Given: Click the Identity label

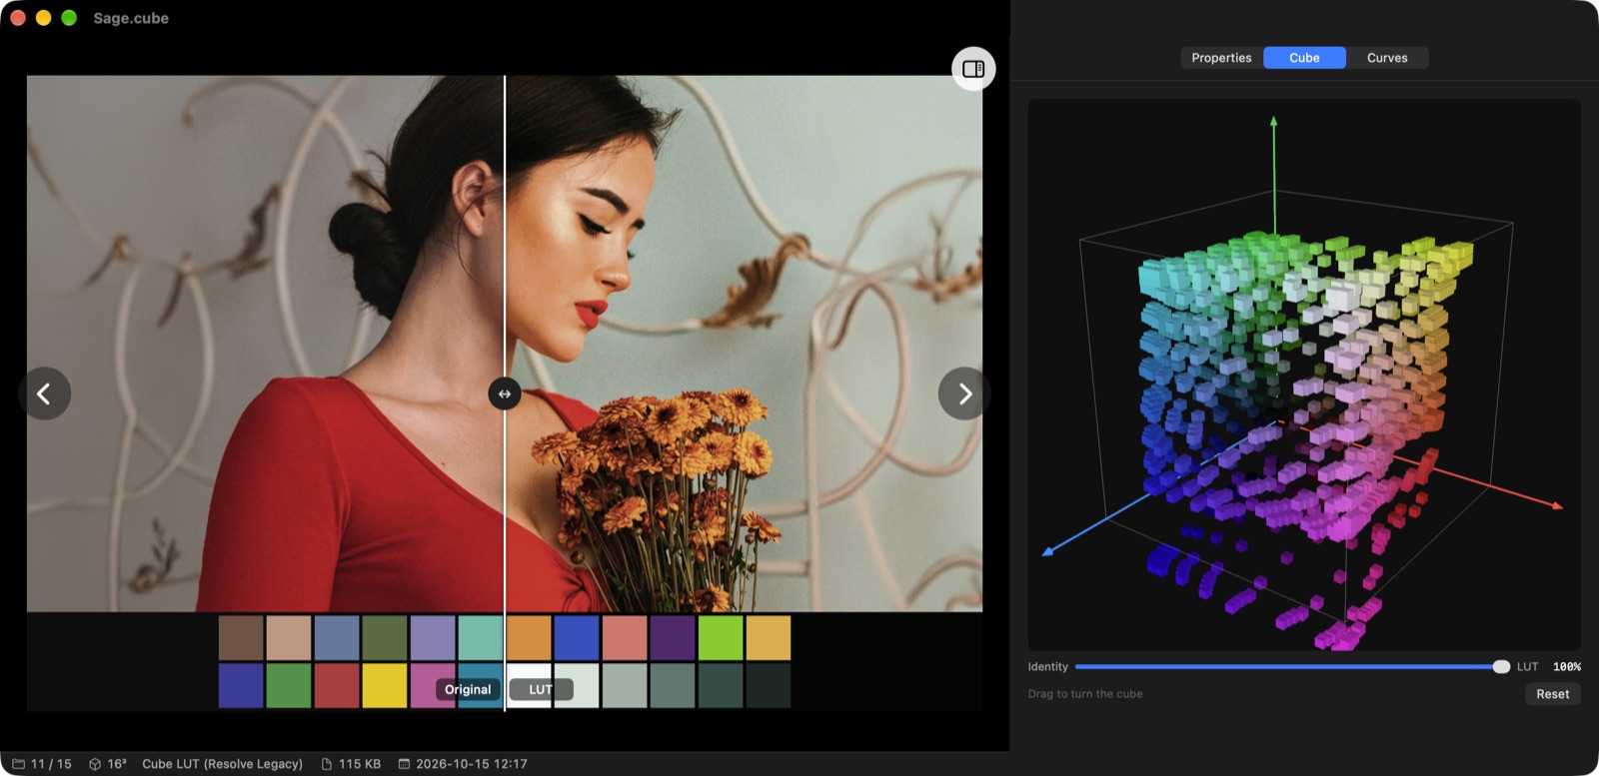Looking at the screenshot, I should (1047, 666).
